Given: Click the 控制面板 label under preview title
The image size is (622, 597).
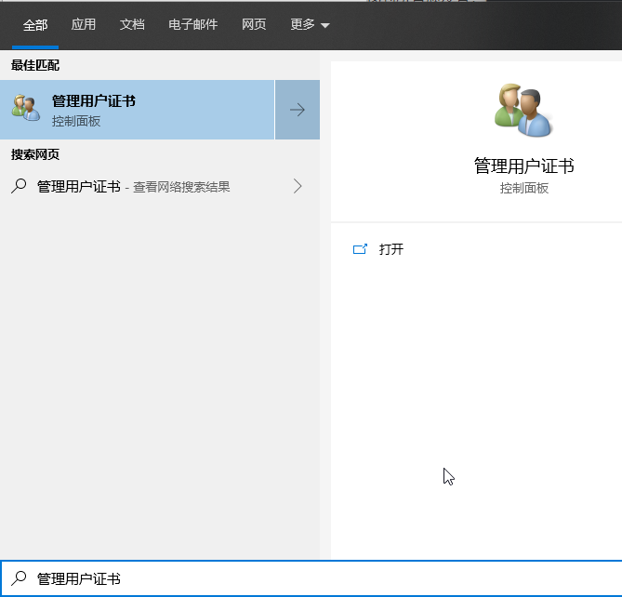Looking at the screenshot, I should (x=524, y=188).
